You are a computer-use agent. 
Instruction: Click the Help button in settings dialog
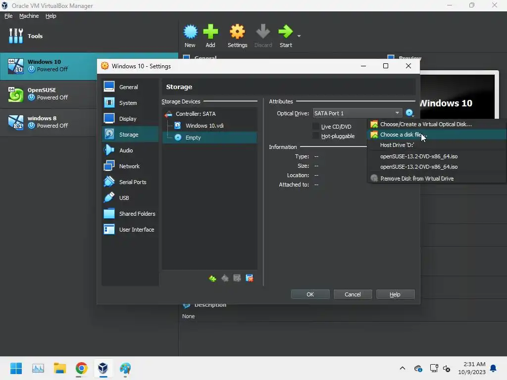click(x=395, y=294)
